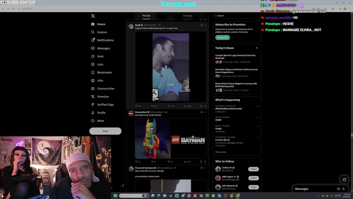Open more options on DramaAlert's post
Screen dimensions: 353x199
(x=205, y=112)
